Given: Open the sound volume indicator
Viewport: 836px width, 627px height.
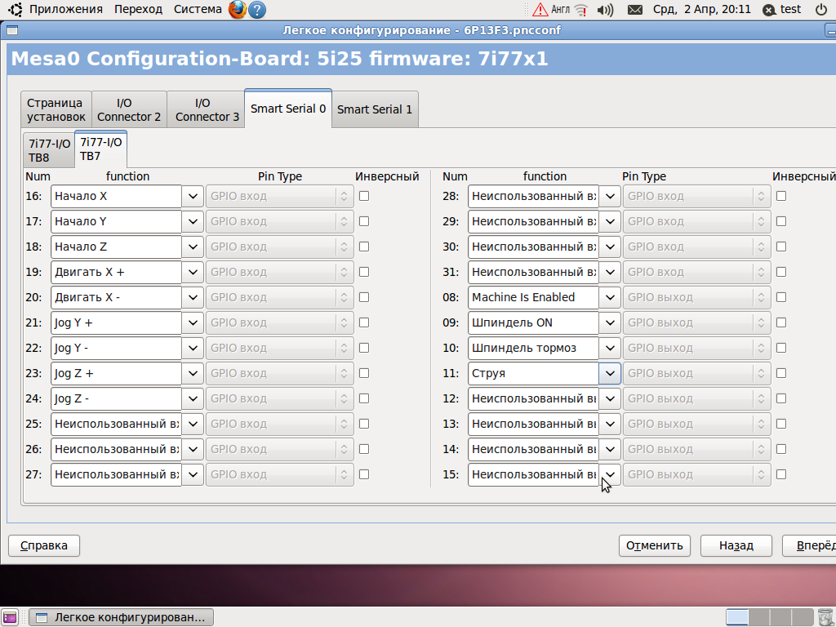Looking at the screenshot, I should coord(605,10).
